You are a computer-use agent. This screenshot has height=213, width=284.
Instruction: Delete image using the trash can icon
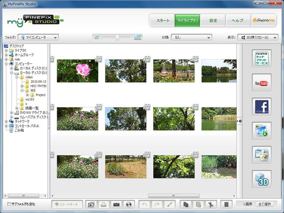(x=226, y=204)
